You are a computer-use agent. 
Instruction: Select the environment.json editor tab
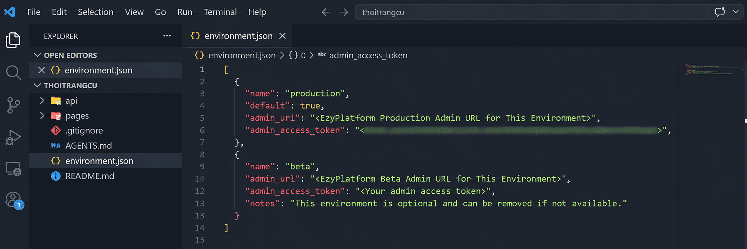[x=237, y=36]
